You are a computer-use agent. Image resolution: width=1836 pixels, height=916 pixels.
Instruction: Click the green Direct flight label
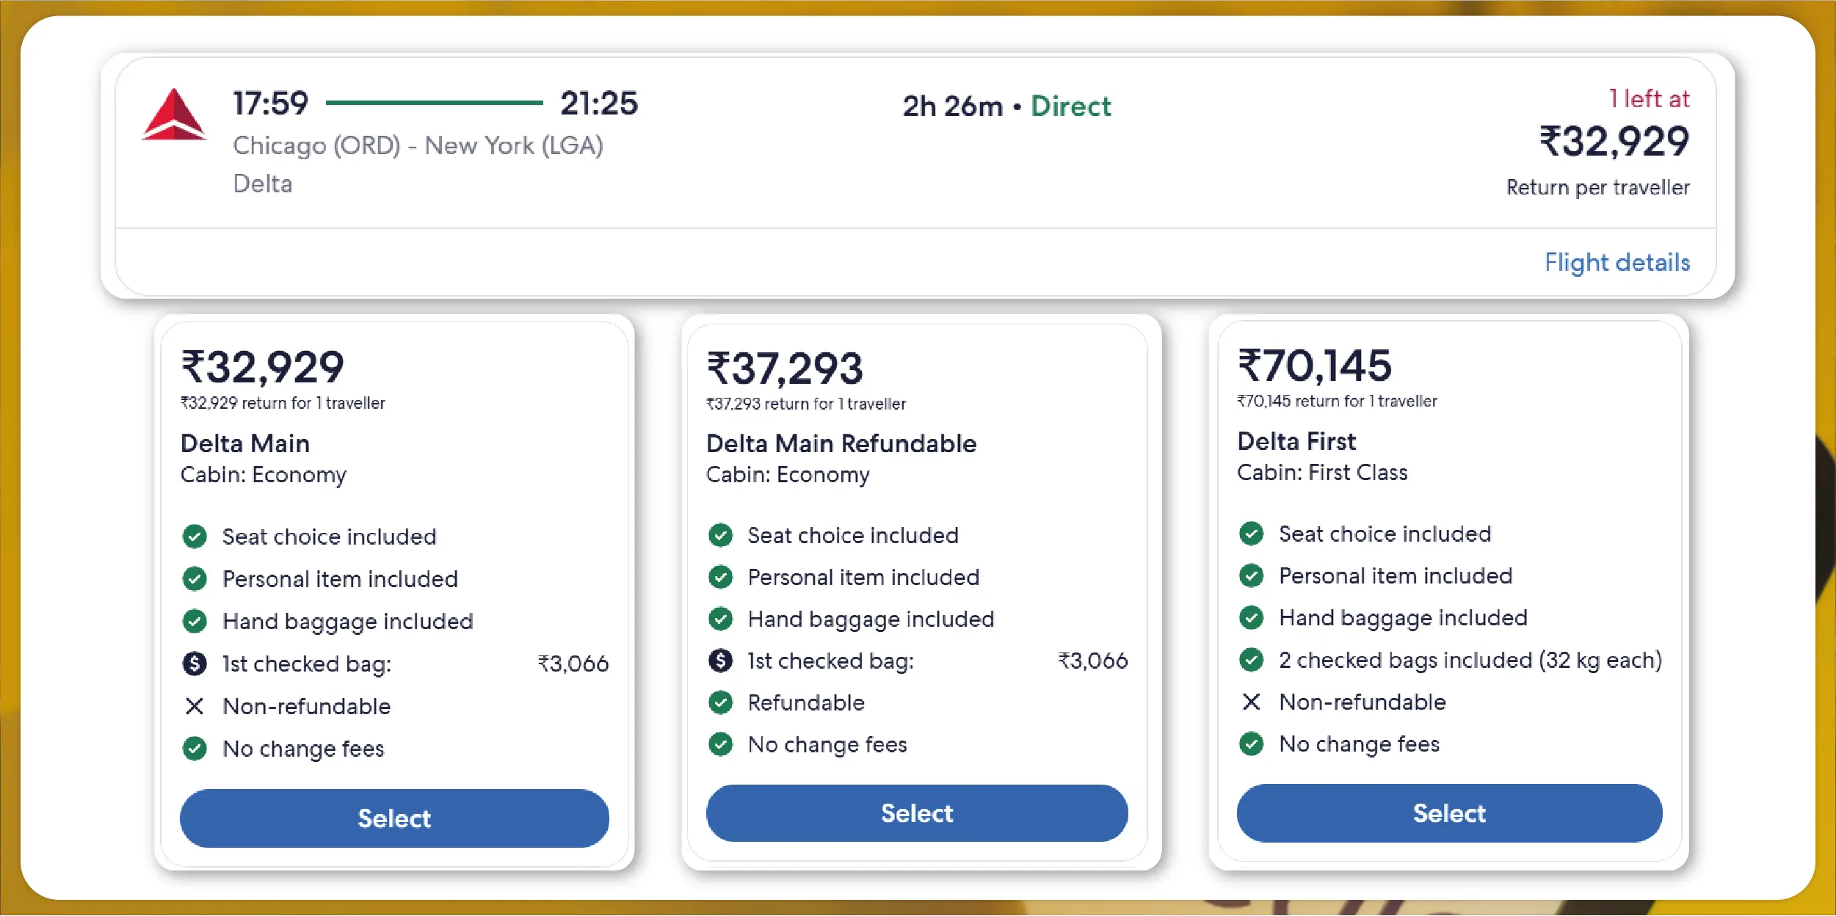pos(1070,106)
